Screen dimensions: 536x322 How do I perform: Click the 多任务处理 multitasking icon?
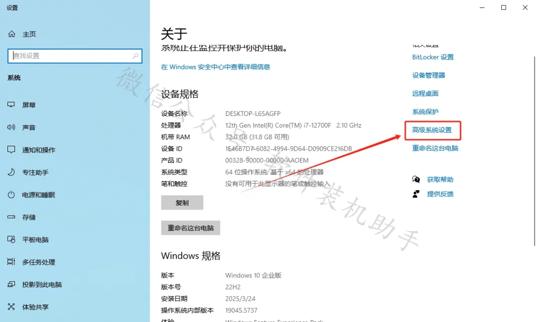click(x=11, y=262)
